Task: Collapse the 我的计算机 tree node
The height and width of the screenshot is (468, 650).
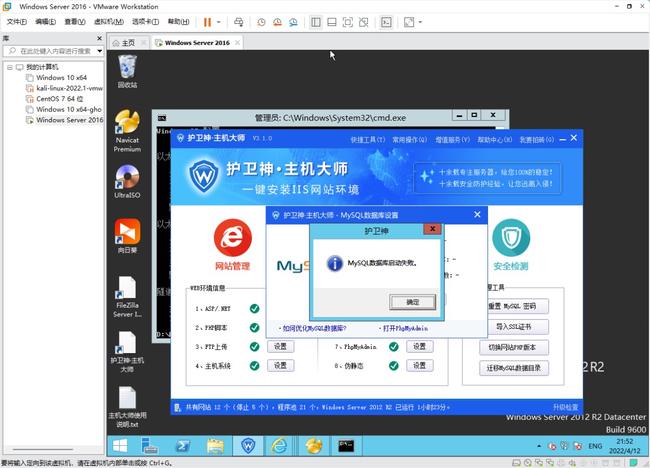Action: point(10,67)
